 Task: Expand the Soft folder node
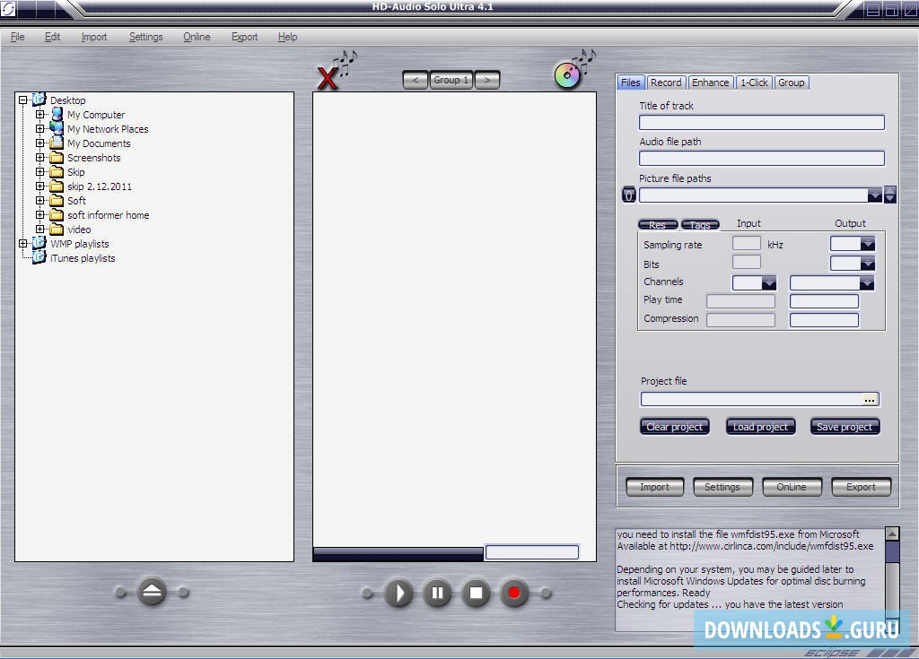(39, 201)
